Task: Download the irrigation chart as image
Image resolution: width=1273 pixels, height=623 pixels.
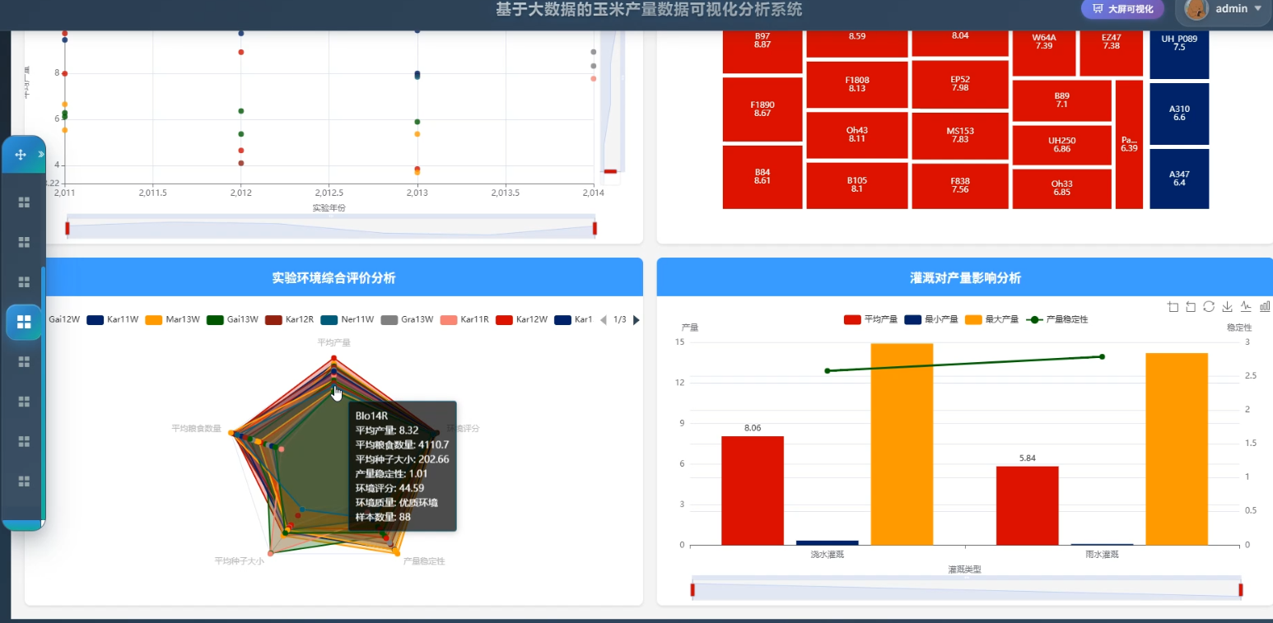Action: click(1227, 307)
